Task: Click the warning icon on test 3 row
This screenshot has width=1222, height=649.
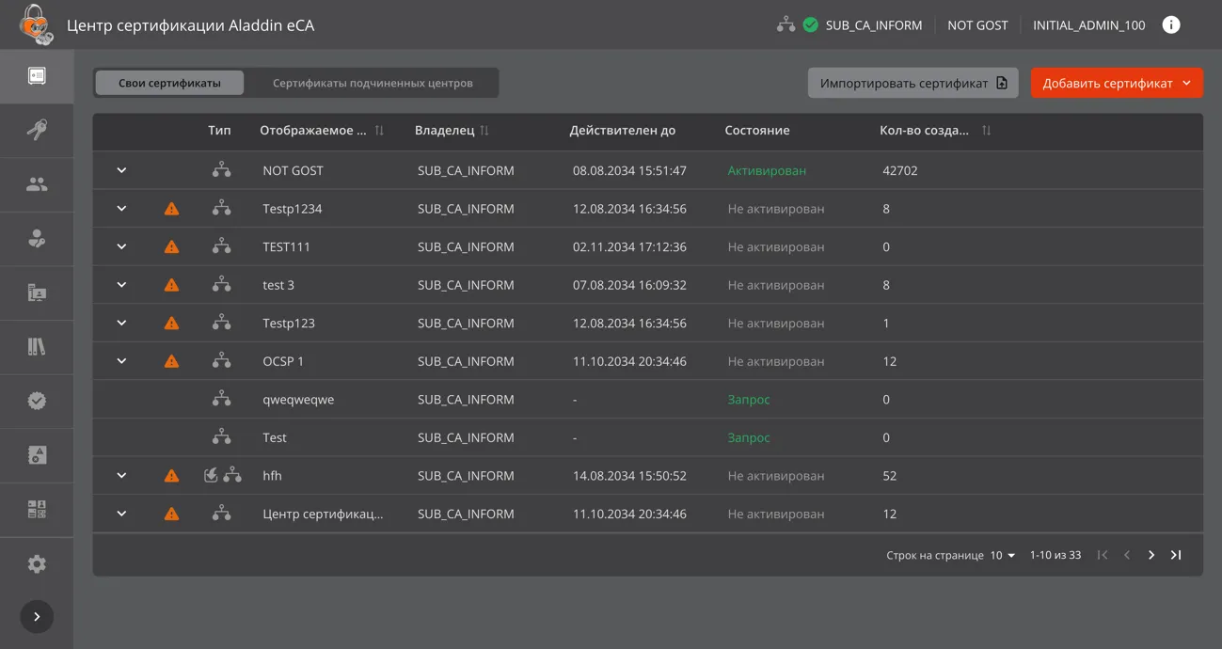Action: (x=171, y=285)
